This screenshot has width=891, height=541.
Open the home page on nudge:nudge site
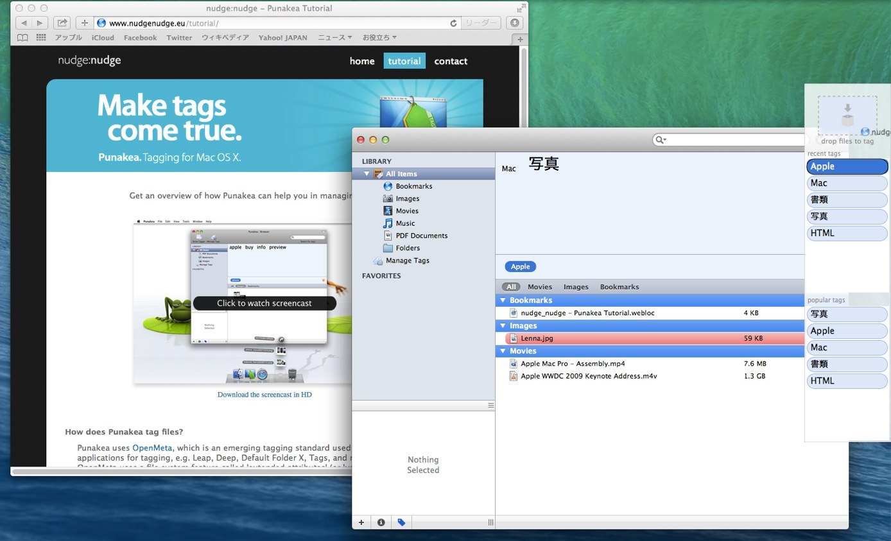[x=362, y=61]
